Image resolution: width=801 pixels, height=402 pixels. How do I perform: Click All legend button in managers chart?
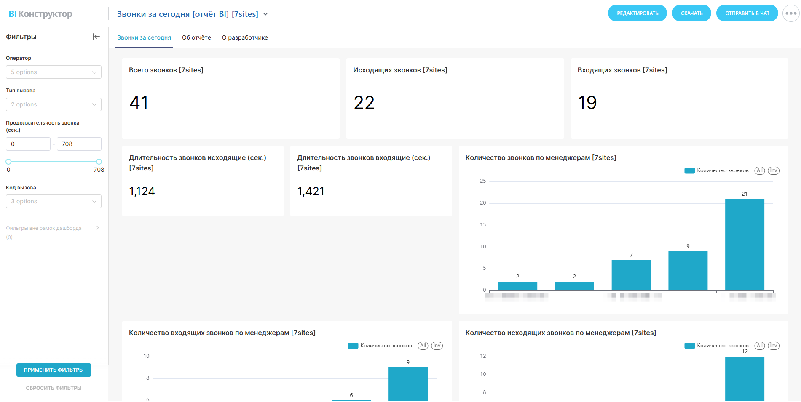[759, 170]
